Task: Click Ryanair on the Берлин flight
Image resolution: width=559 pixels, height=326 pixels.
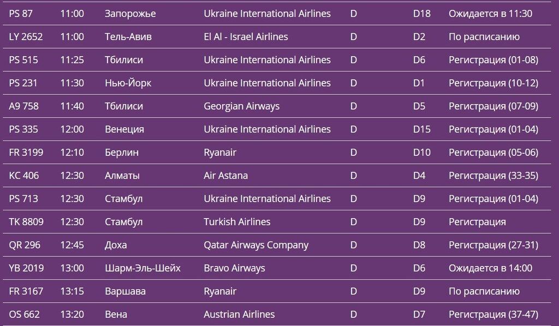Action: tap(220, 153)
